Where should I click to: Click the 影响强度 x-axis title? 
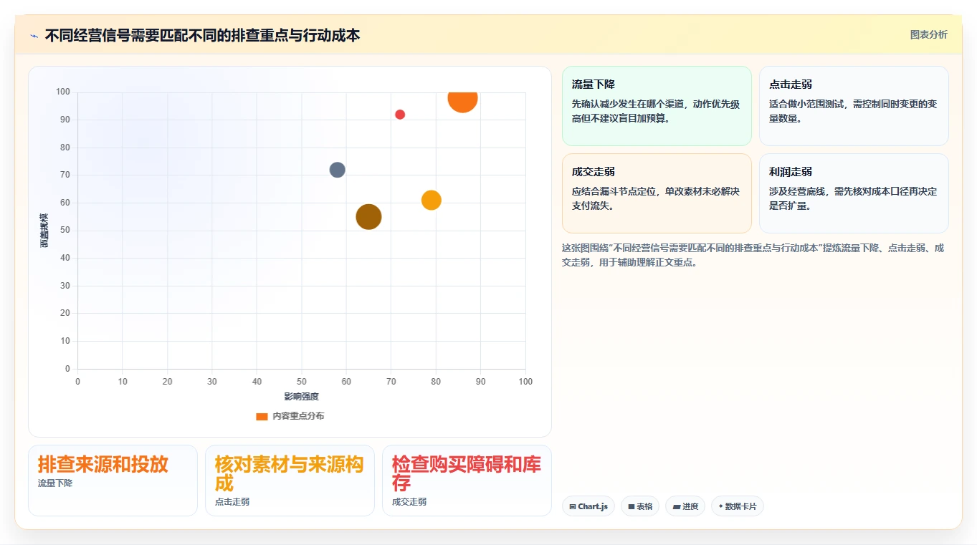(x=301, y=396)
